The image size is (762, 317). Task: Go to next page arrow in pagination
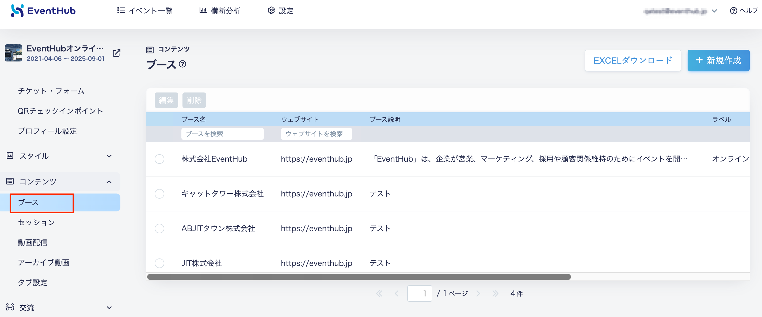click(x=478, y=293)
